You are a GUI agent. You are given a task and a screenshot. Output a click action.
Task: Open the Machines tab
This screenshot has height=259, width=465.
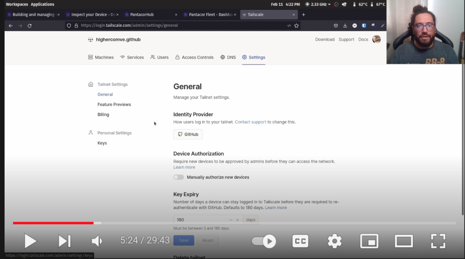point(101,57)
